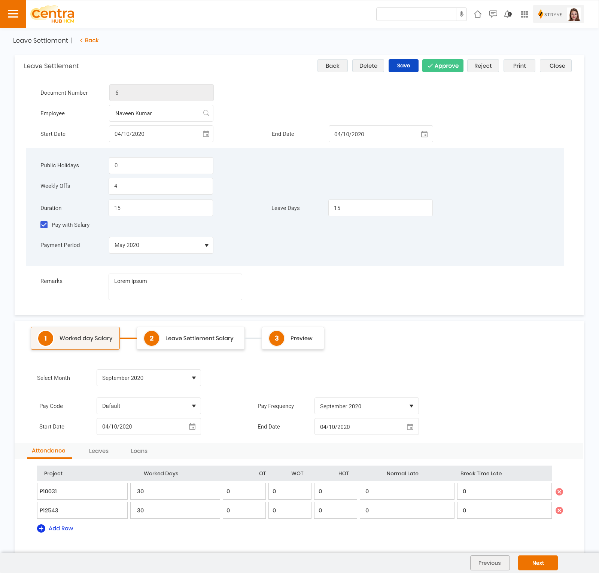Open the Loans tab
Viewport: 599px width, 573px height.
(139, 451)
